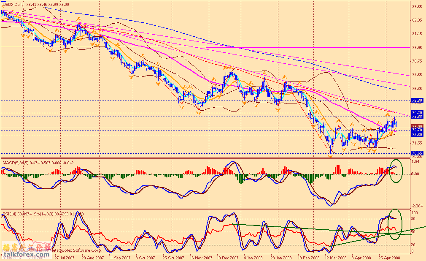Image resolution: width=426 pixels, height=261 pixels.
Task: Click the 80 level on the RSI scale
Action: coord(413,219)
